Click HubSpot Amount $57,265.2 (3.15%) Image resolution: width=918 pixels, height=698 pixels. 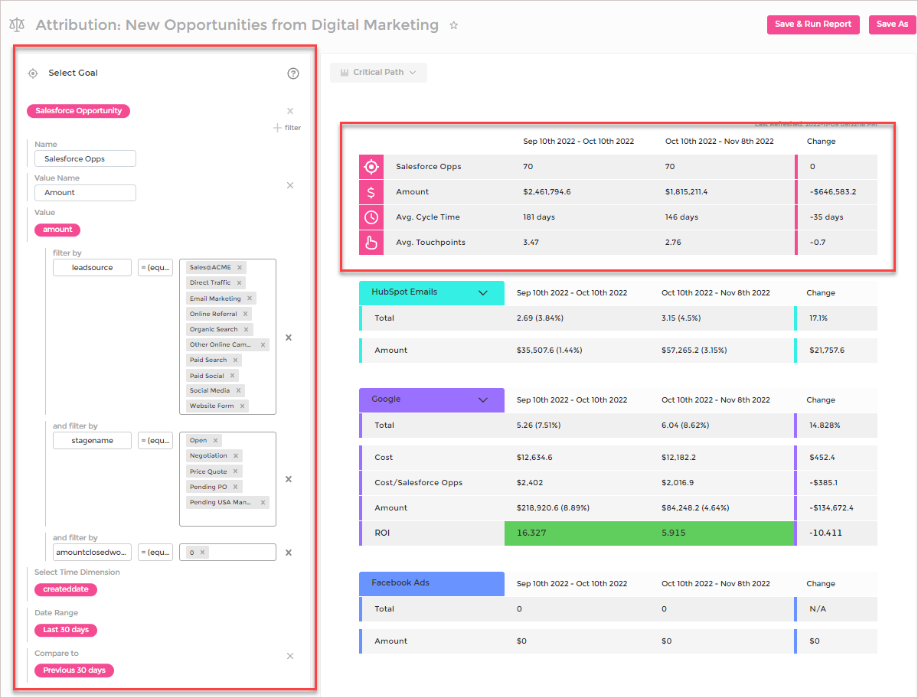(694, 351)
